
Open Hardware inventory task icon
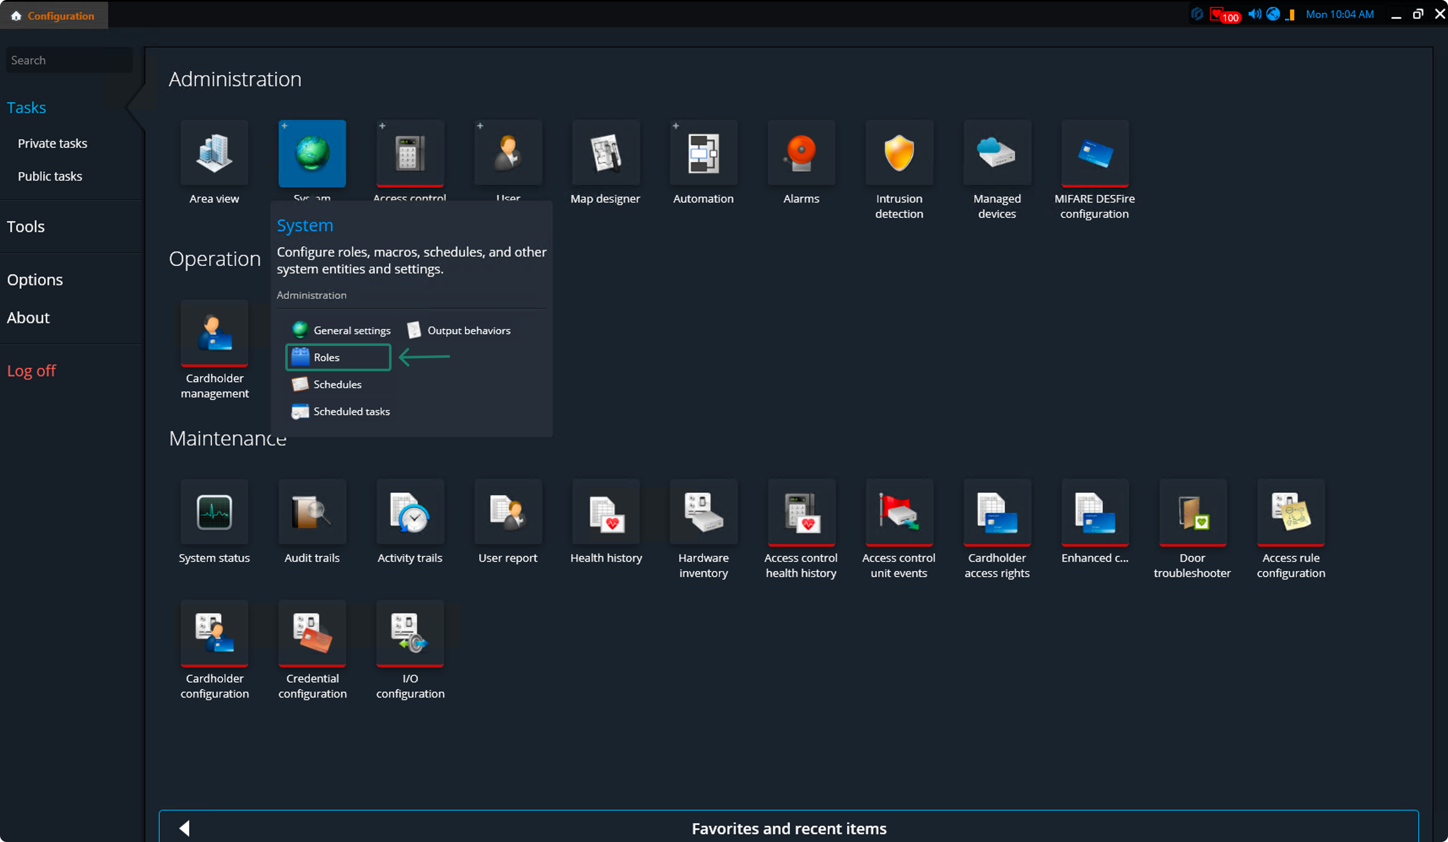(703, 512)
